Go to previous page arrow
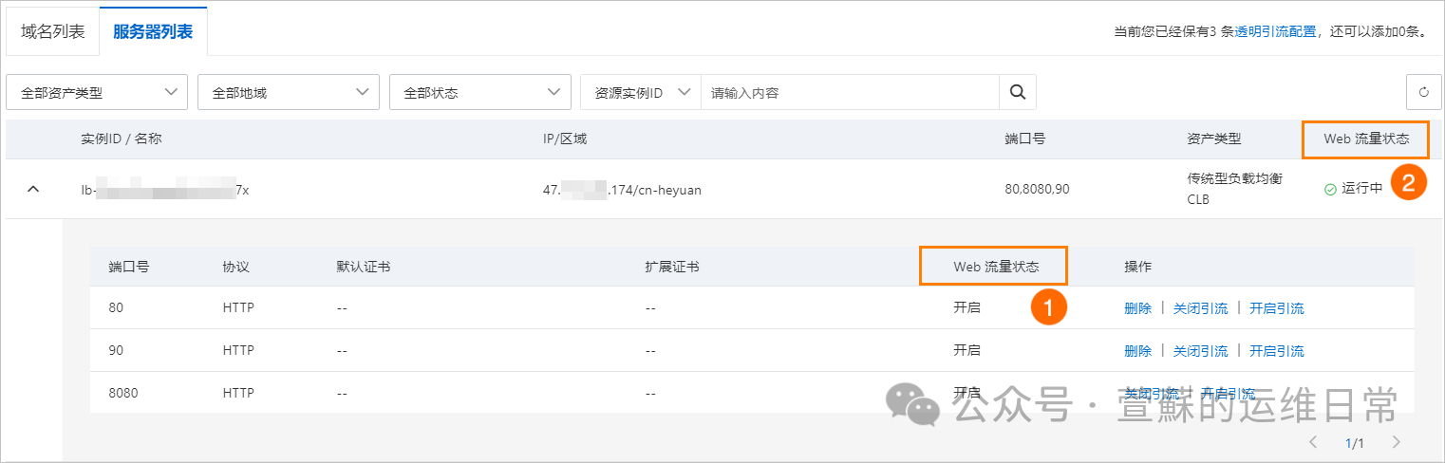Screen dimensions: 1445x463 point(1313,442)
